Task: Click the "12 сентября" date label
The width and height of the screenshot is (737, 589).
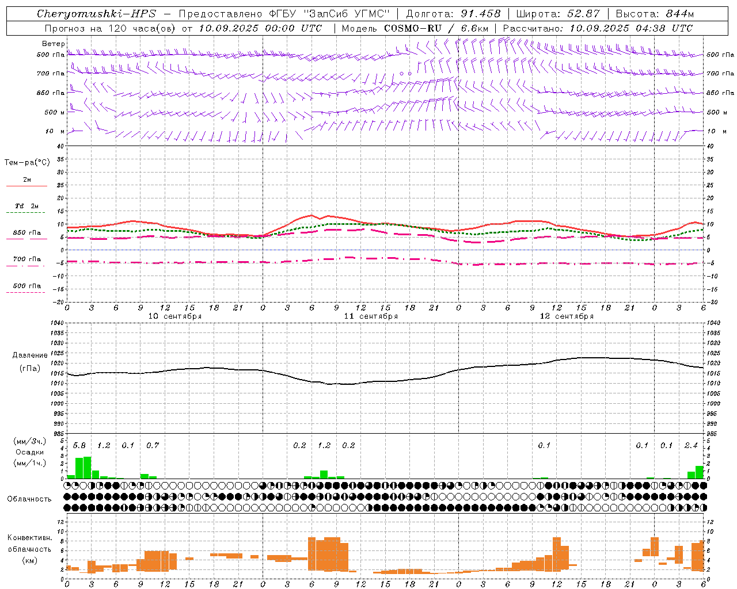Action: pyautogui.click(x=567, y=316)
